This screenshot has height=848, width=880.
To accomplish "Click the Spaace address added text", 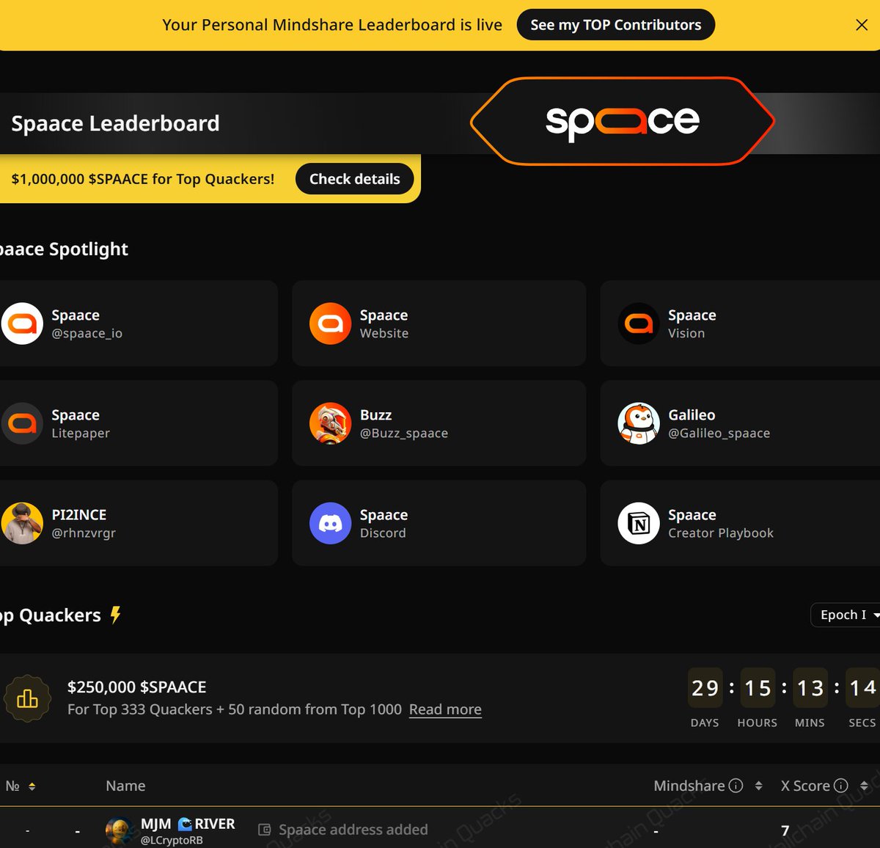I will [353, 830].
